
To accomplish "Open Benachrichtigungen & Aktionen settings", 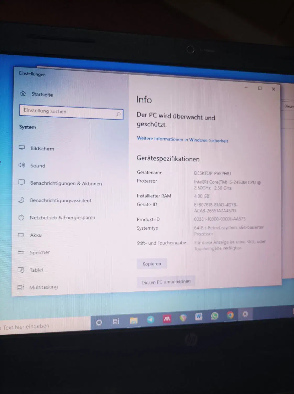I will coord(66,183).
